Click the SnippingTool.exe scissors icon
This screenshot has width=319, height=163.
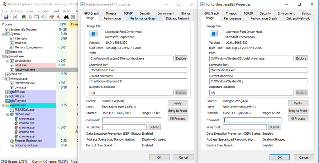[x=12, y=145]
